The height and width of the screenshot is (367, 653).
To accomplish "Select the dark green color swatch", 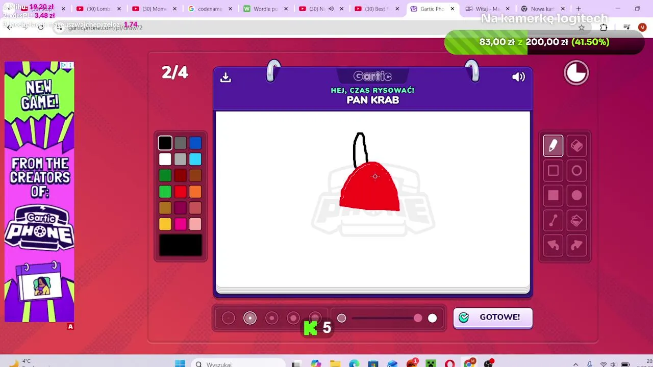I will (165, 176).
